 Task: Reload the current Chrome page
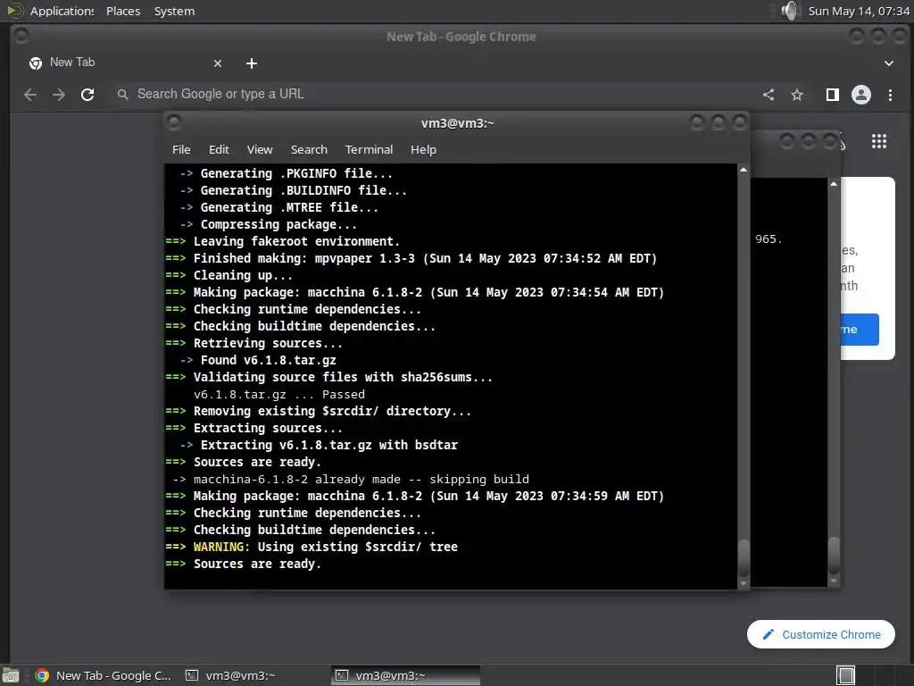(x=87, y=95)
